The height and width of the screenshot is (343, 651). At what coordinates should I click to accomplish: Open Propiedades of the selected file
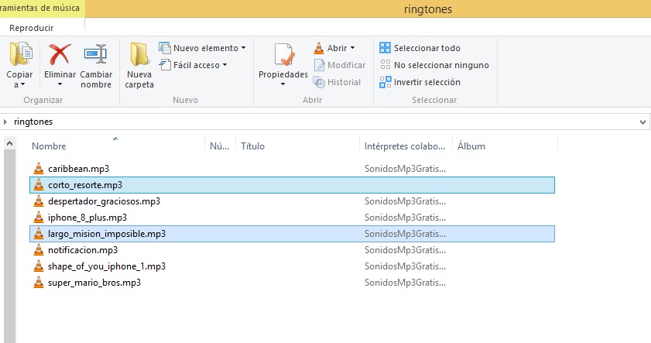(283, 57)
